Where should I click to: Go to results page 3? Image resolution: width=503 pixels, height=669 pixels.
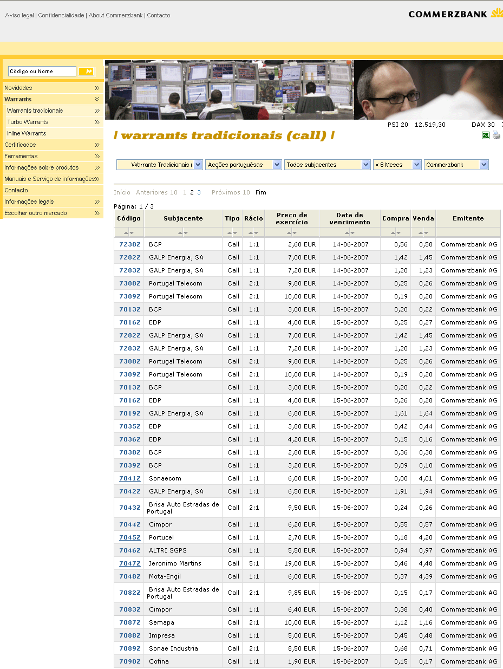tap(199, 192)
